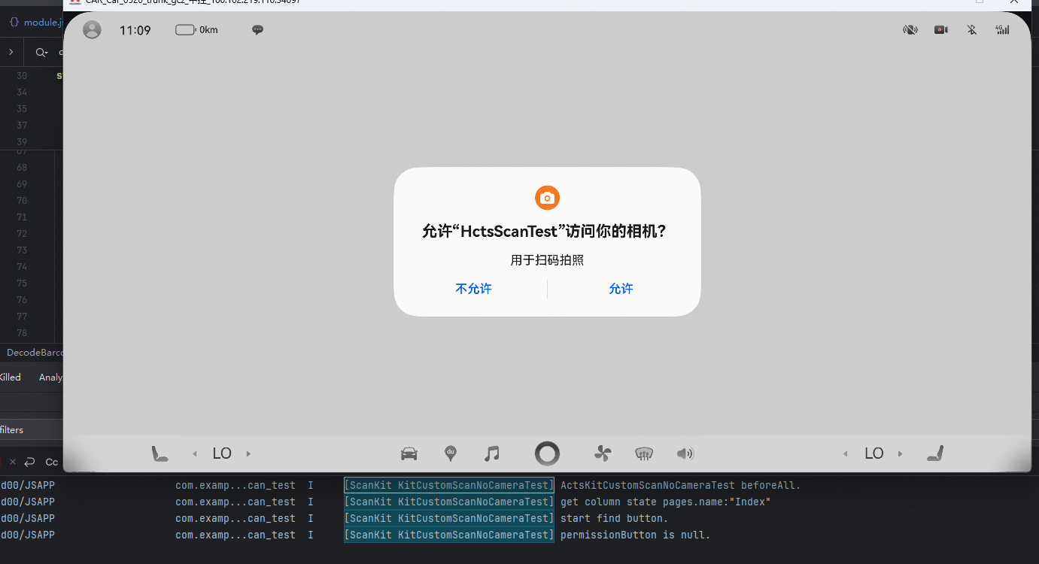
Task: Expand the chevron next to search bar
Action: [11, 53]
